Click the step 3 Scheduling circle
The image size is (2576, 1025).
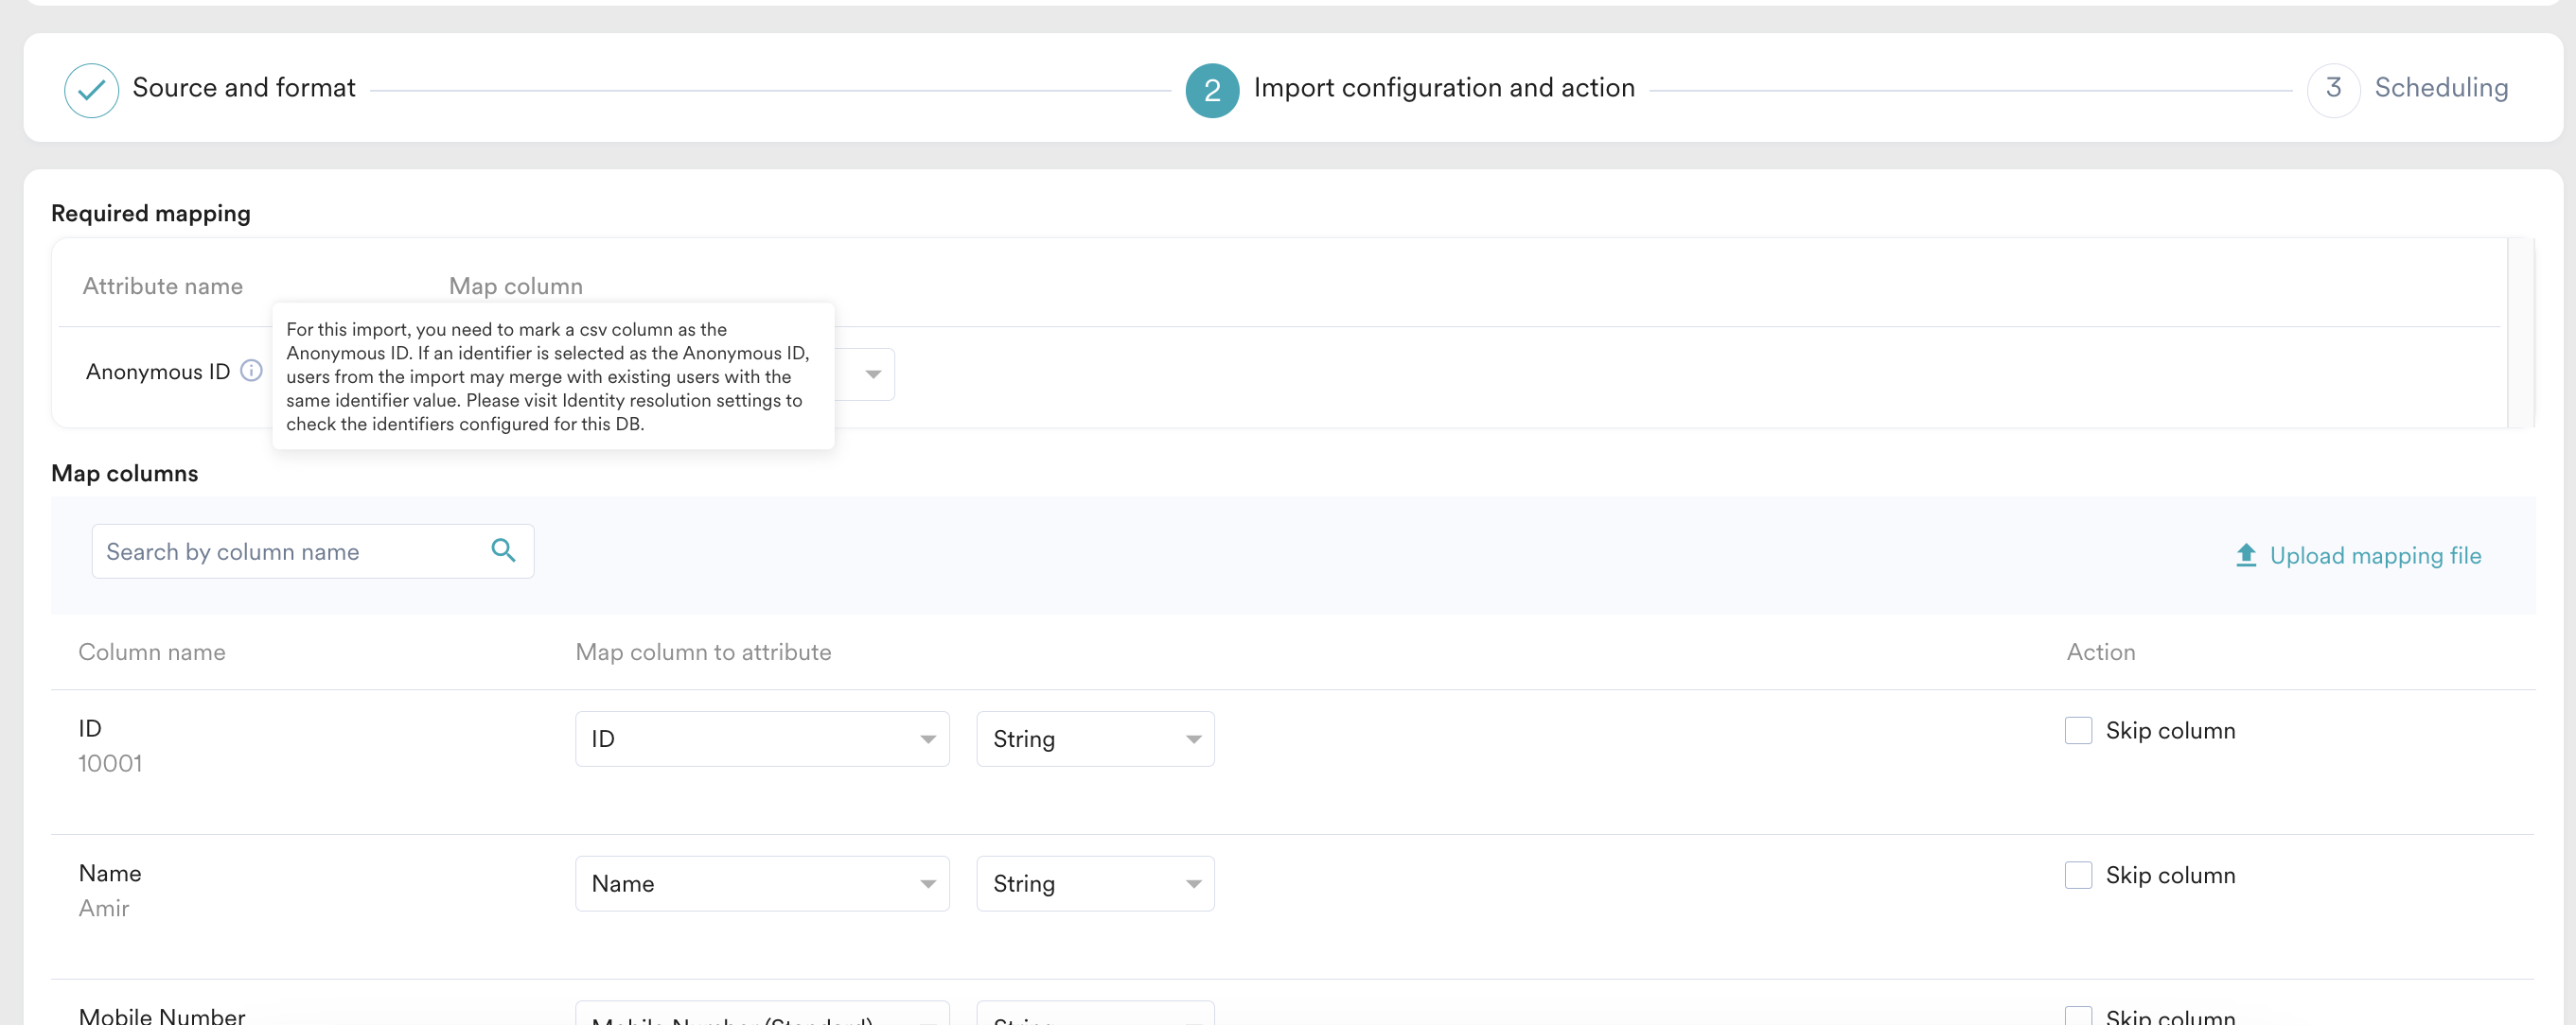(x=2333, y=89)
